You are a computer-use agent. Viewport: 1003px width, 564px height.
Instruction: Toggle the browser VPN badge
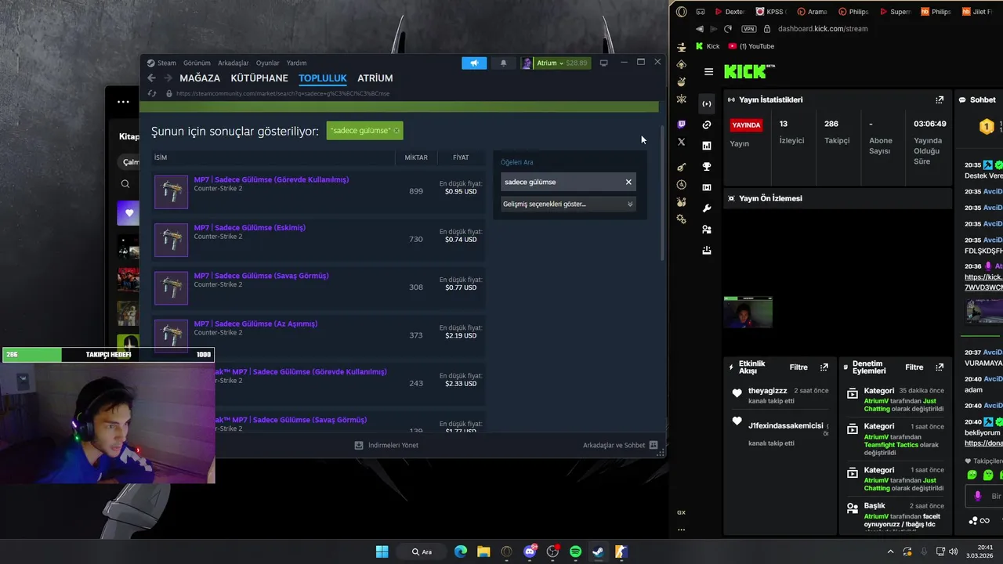[x=748, y=29]
